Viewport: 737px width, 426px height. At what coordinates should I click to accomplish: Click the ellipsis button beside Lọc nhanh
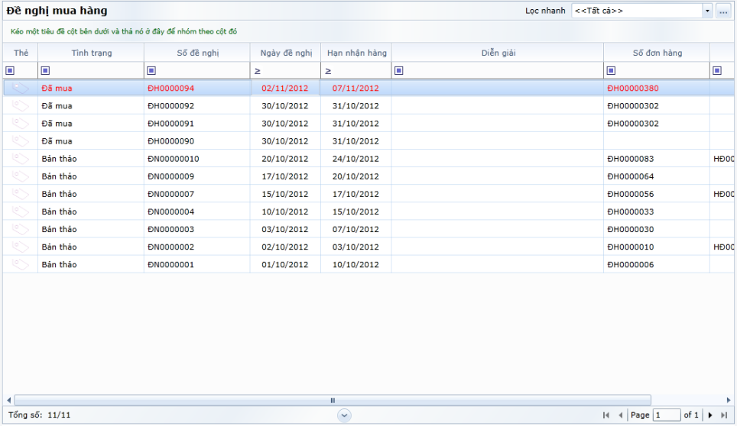[x=722, y=11]
